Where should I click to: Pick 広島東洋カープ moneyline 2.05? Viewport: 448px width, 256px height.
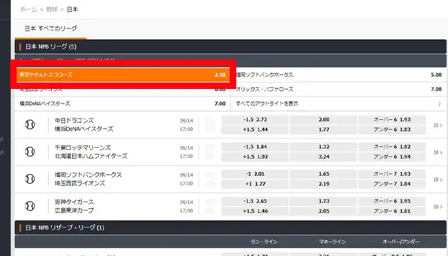coord(323,211)
